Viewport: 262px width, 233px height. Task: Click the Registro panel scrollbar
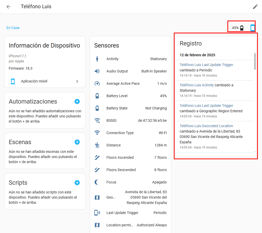[255, 62]
